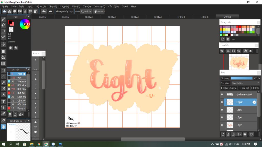Zoom in using the Navigator panel
Screen dimensions: 262x147
click(x=228, y=51)
